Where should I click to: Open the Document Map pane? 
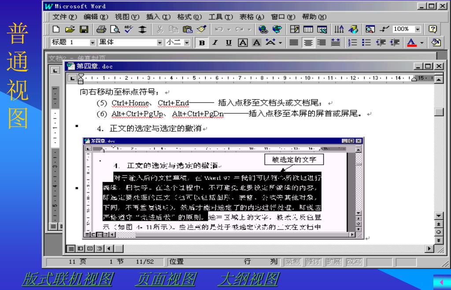pos(370,29)
